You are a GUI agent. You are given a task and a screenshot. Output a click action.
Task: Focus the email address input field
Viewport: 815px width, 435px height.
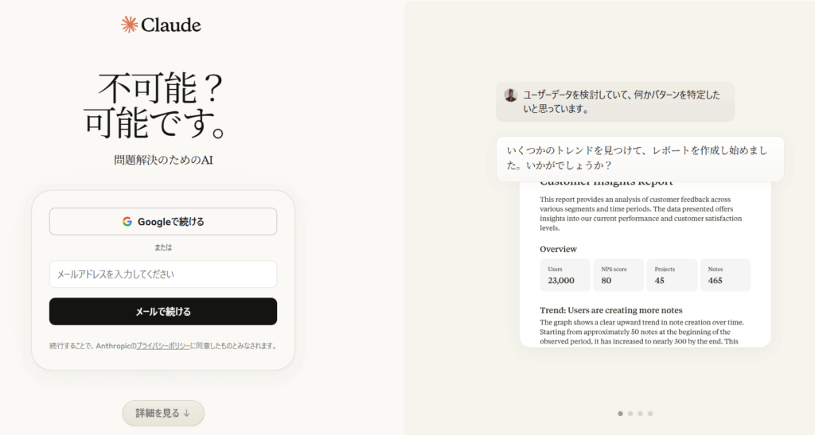(x=163, y=274)
